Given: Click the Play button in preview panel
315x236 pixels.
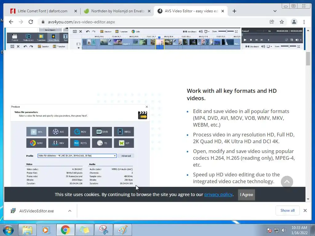Looking at the screenshot, I should click(x=245, y=40).
